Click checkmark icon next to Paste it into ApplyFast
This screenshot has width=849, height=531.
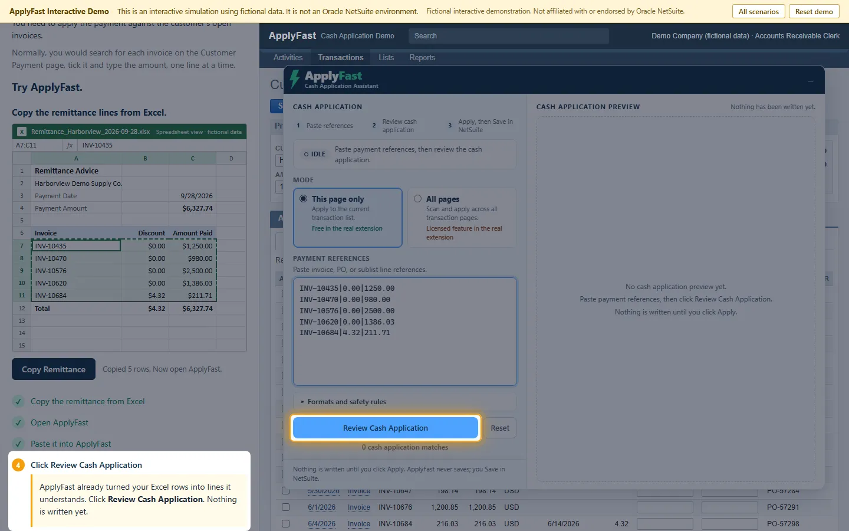[x=19, y=444]
